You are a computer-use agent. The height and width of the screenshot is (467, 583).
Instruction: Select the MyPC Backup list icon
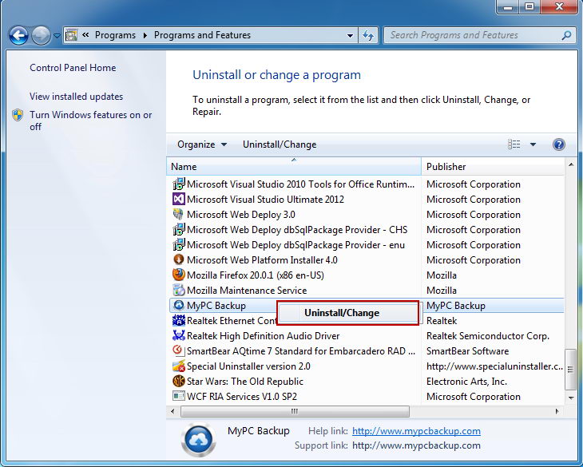point(178,306)
